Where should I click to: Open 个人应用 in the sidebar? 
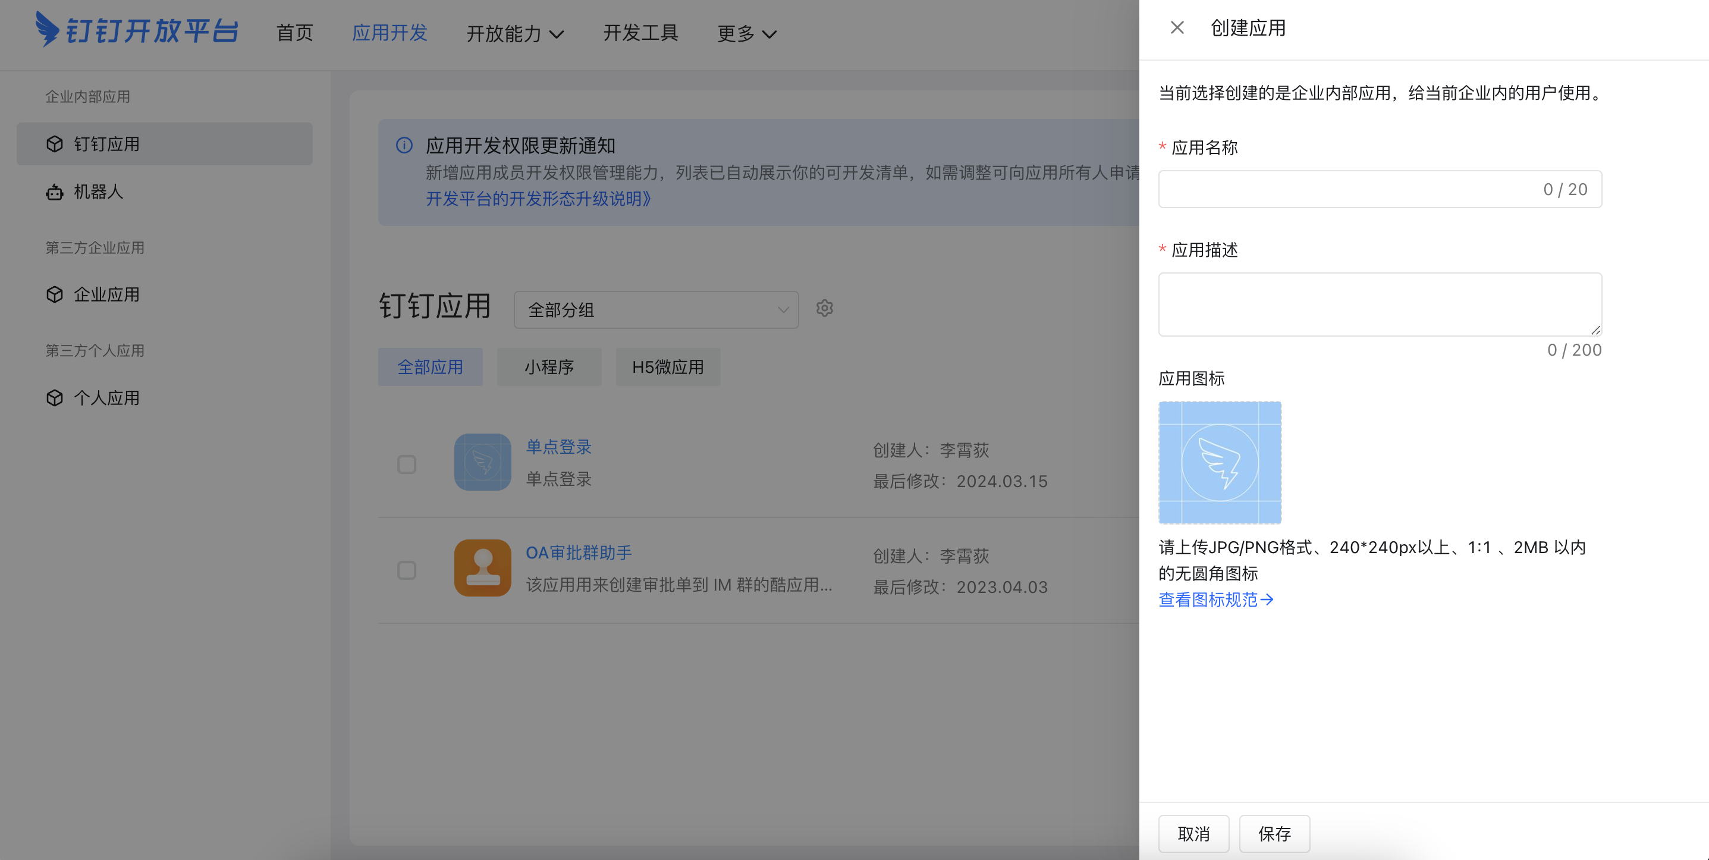point(165,397)
